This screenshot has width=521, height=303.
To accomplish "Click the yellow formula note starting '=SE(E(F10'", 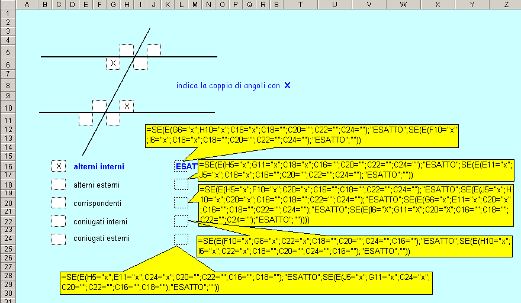I will click(x=355, y=247).
